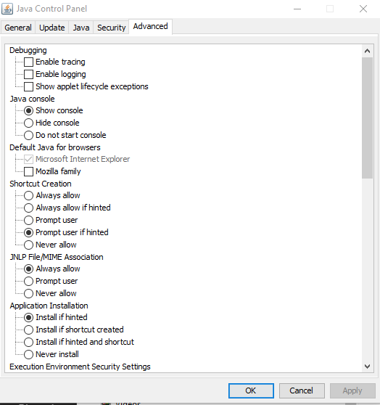This screenshot has height=405, width=380.
Task: Select the Java console heading
Action: 32,99
